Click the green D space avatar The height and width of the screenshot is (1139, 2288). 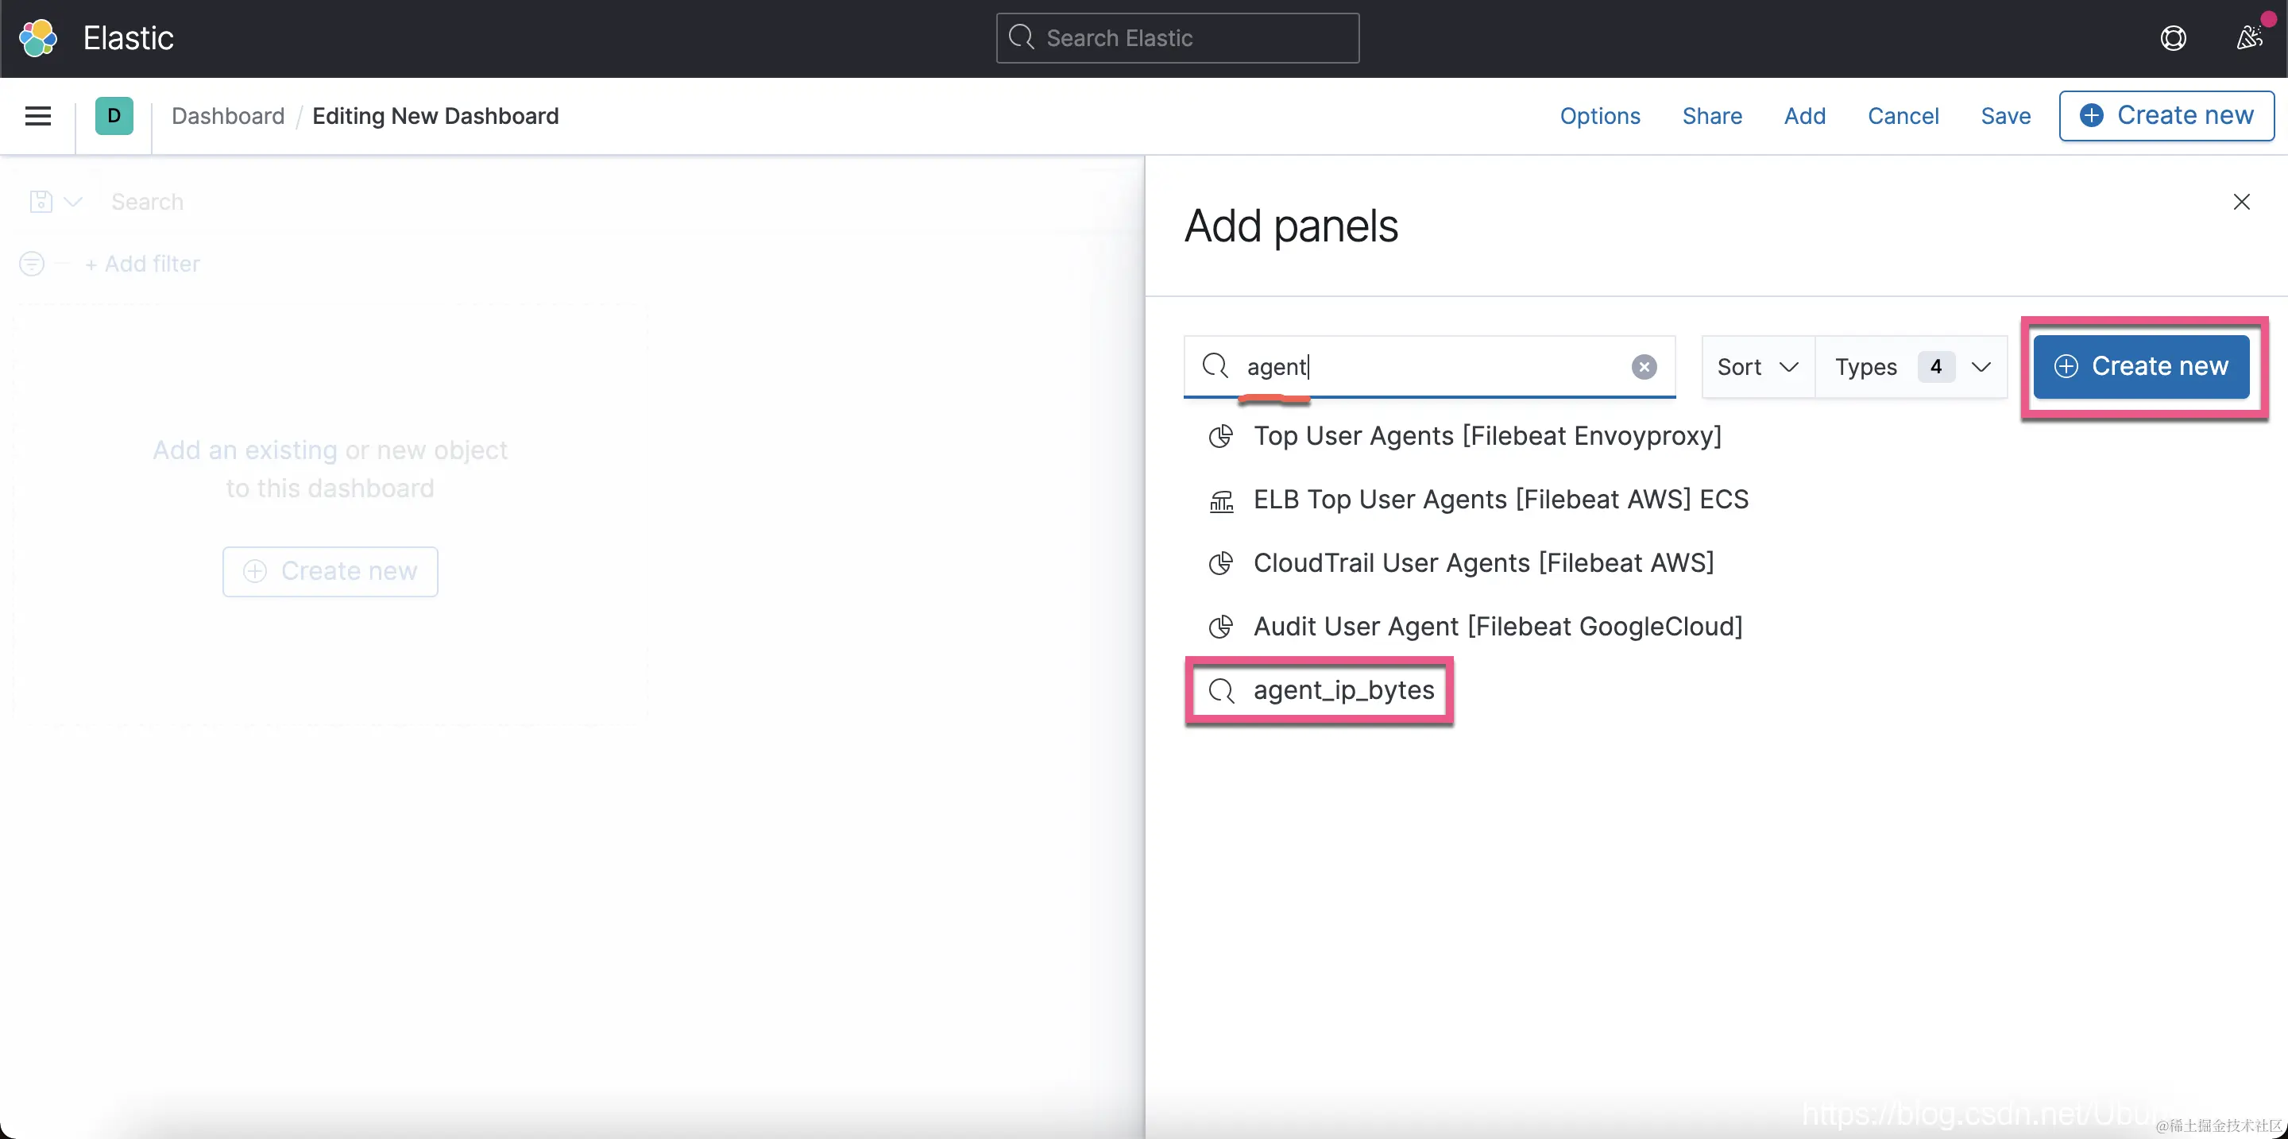[x=114, y=116]
